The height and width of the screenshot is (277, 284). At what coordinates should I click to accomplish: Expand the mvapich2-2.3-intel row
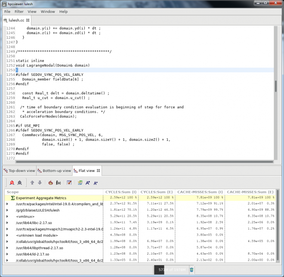(7, 229)
